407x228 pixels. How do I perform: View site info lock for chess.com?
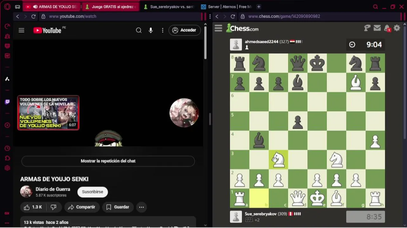point(242,16)
